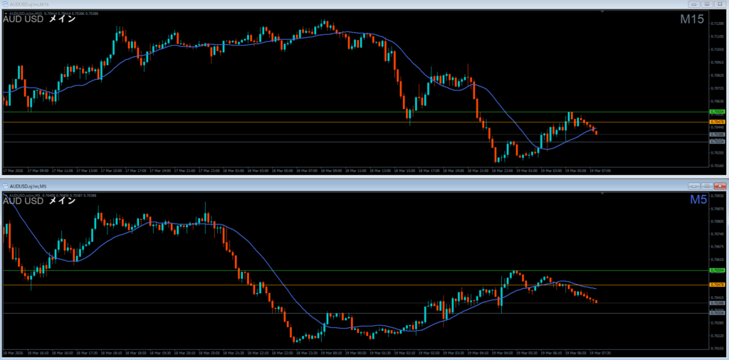
Task: Open one-click trading arrow in M15 chart
Action: 5,13
